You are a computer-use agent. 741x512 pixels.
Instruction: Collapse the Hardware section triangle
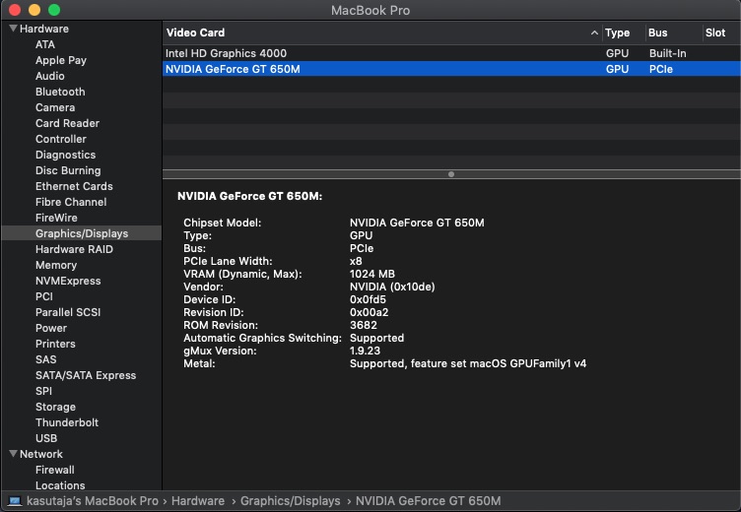[x=13, y=29]
